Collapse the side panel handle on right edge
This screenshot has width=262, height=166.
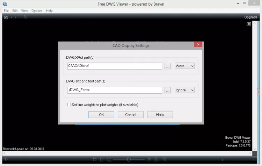tap(258, 92)
